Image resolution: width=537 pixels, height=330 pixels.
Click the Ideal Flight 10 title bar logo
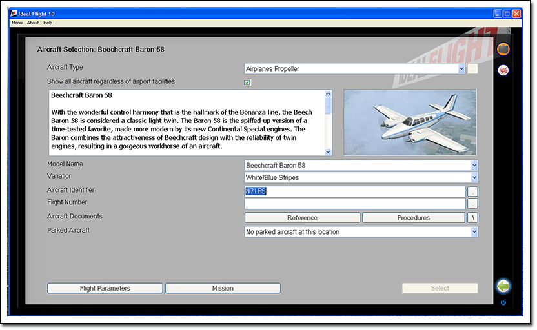point(14,14)
